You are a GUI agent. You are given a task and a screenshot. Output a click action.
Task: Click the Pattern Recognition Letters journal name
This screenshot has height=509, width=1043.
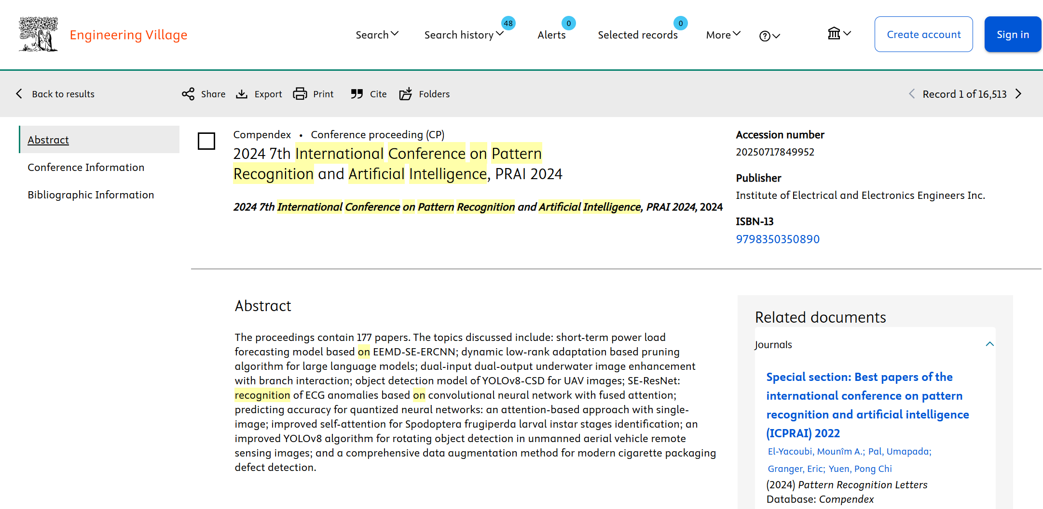[863, 484]
